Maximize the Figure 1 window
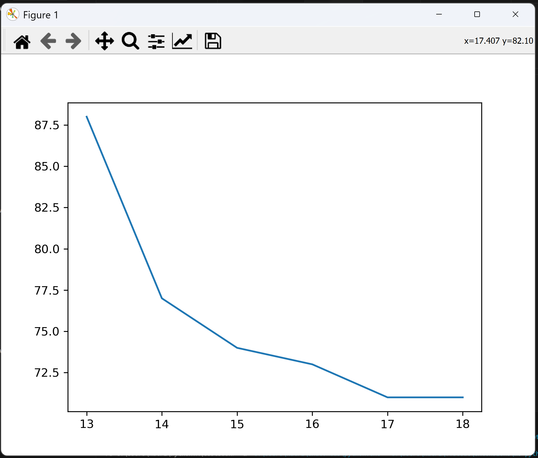The width and height of the screenshot is (538, 458). pyautogui.click(x=477, y=14)
